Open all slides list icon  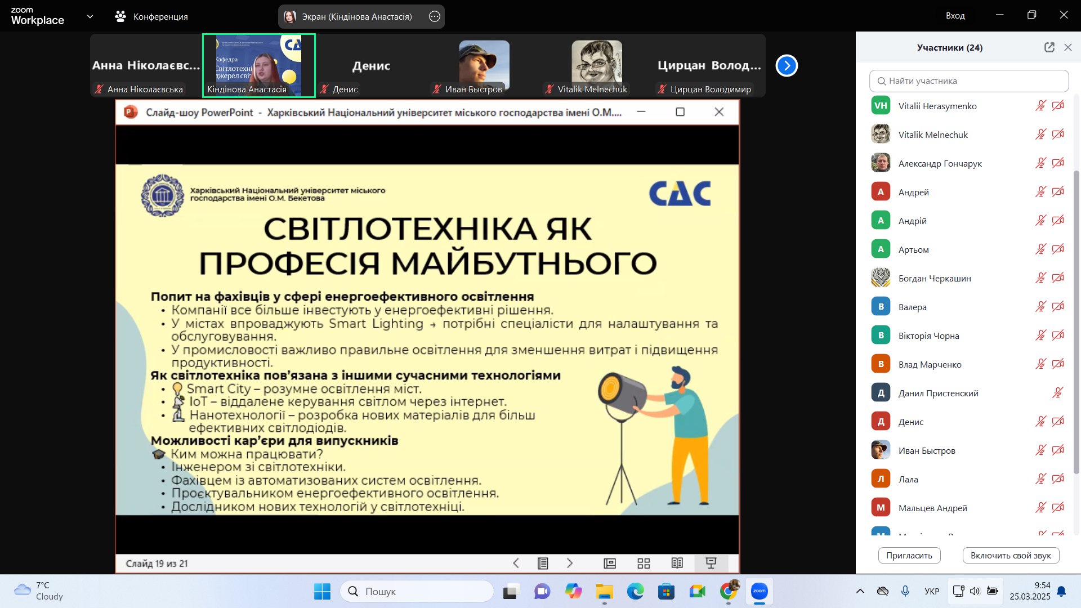click(x=543, y=564)
